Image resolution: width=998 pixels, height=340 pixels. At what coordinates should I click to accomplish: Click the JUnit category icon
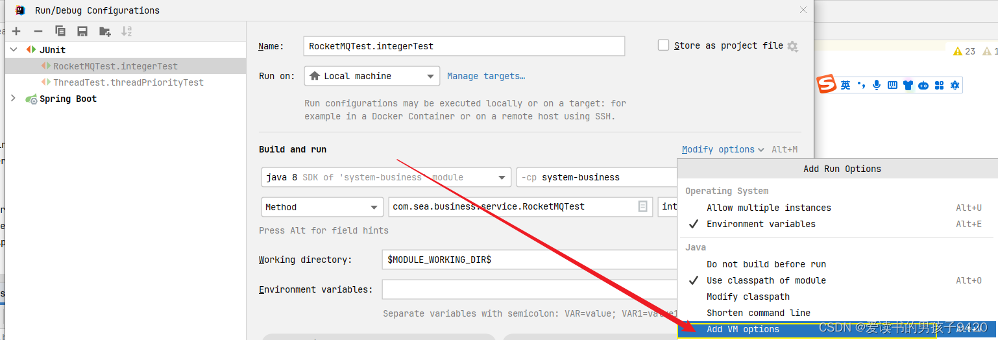(x=31, y=50)
